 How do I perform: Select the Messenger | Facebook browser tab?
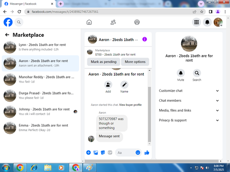[29, 4]
